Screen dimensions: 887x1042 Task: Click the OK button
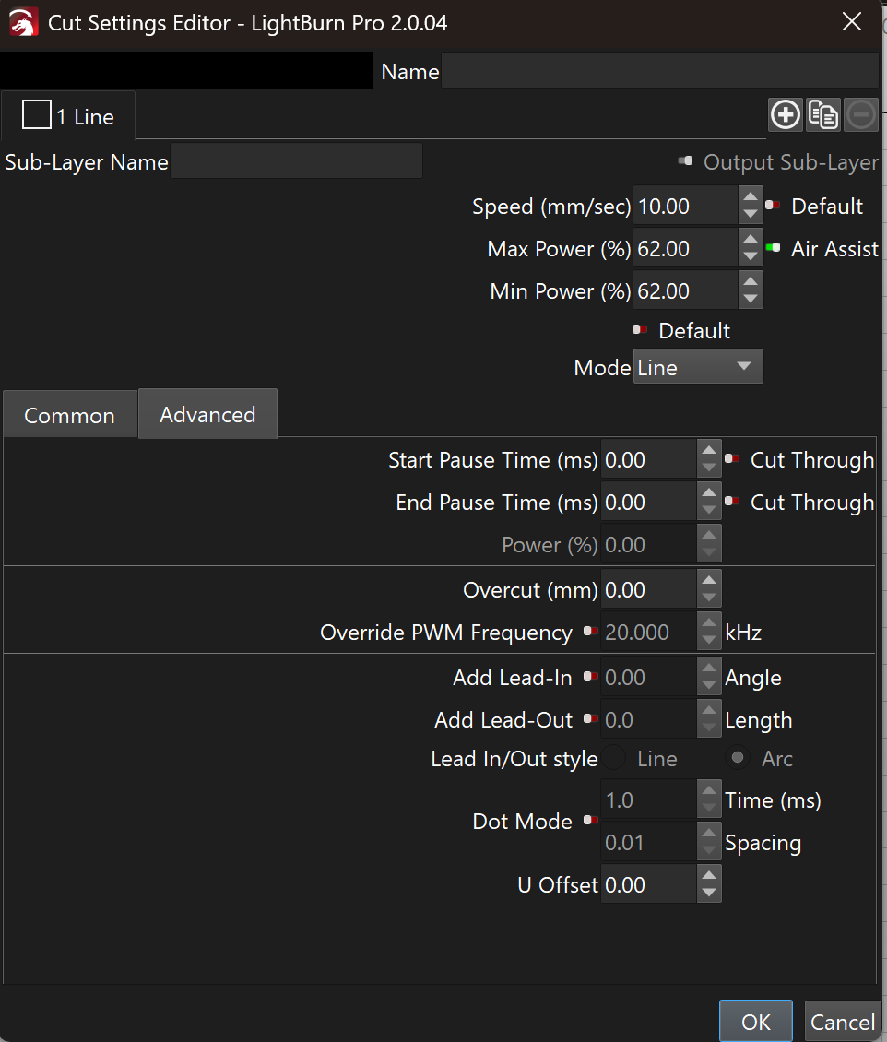(x=755, y=1022)
